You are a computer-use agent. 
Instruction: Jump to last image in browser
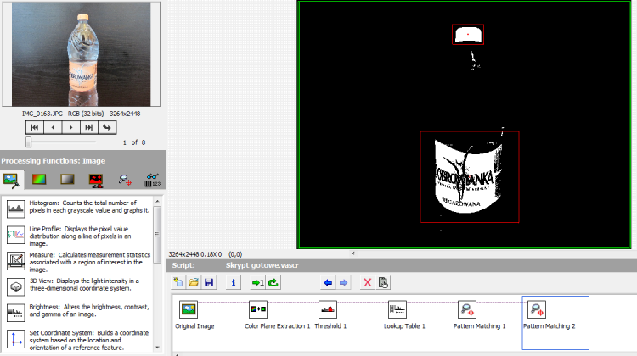click(x=88, y=127)
